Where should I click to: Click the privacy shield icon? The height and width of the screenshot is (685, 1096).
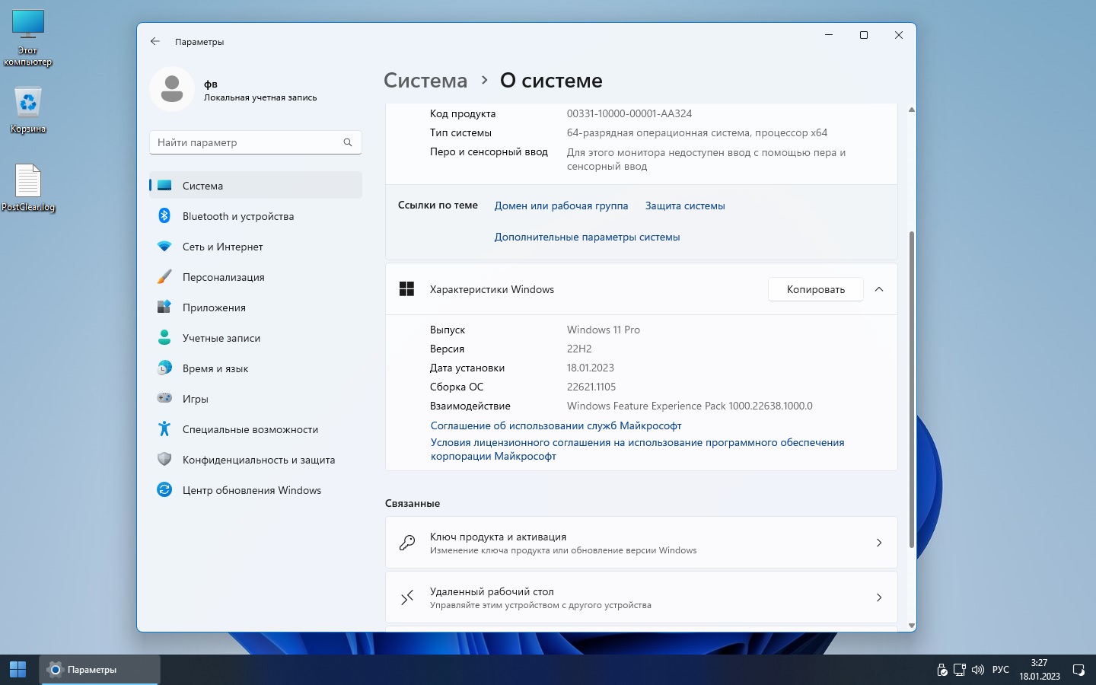click(x=164, y=460)
